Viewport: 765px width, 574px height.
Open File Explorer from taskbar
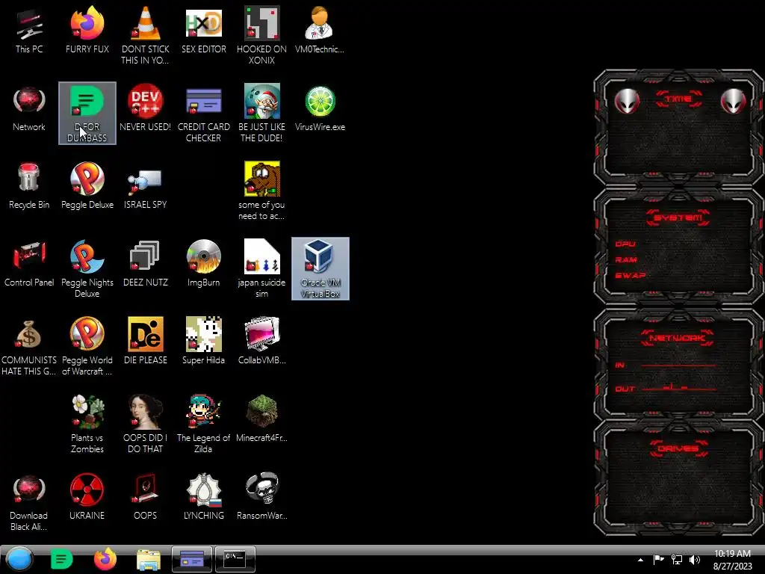click(149, 560)
